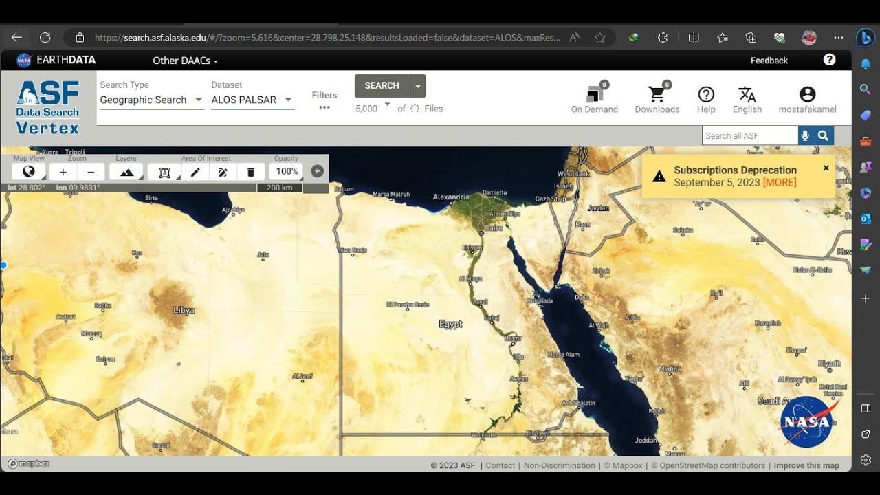The image size is (880, 495).
Task: Open the Feedback link
Action: pyautogui.click(x=769, y=60)
